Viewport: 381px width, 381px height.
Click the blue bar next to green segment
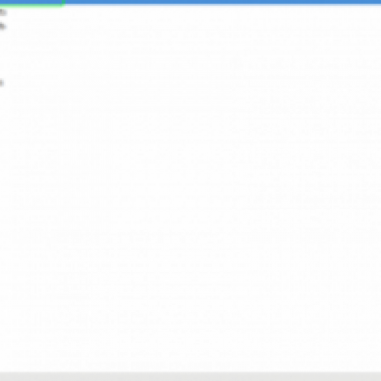coord(223,2)
